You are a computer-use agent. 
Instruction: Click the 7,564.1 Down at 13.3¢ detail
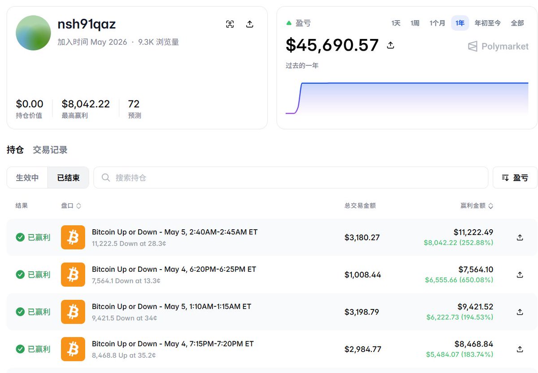pyautogui.click(x=126, y=281)
